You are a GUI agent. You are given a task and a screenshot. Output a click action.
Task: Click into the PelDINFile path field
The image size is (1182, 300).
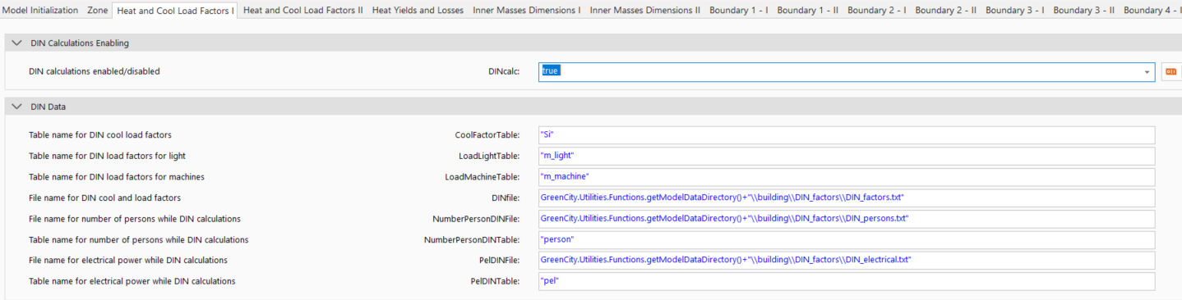click(847, 260)
